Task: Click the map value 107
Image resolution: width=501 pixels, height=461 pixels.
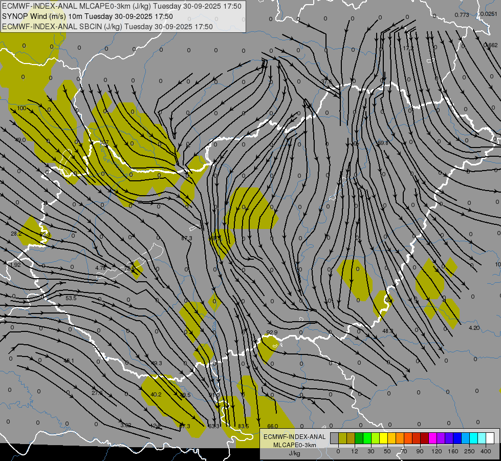Action: (104, 142)
